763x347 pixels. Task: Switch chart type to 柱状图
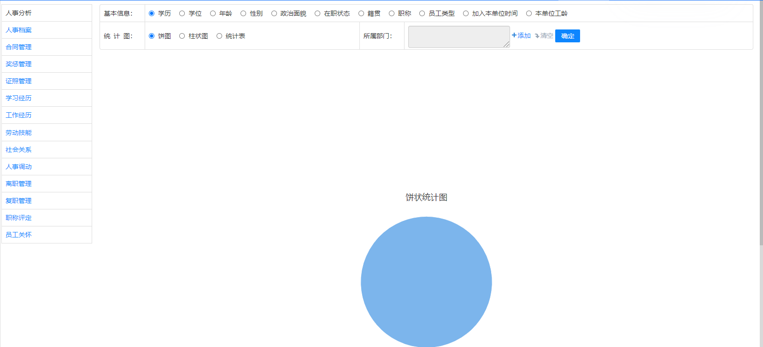click(x=182, y=36)
